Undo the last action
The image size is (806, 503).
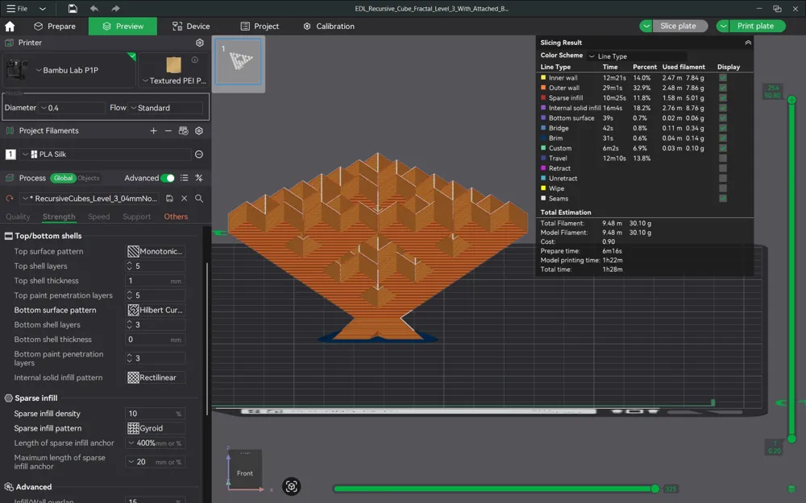tap(94, 8)
